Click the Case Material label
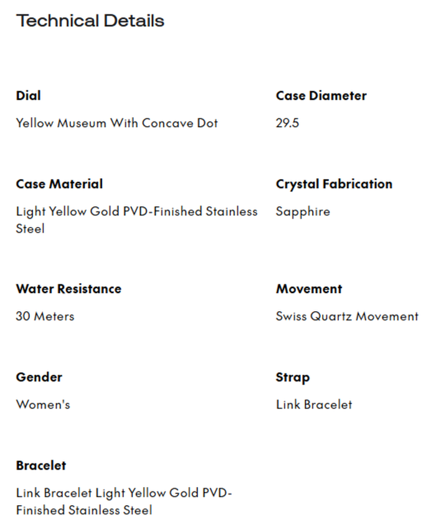Viewport: 436px width, 530px height. pos(59,184)
